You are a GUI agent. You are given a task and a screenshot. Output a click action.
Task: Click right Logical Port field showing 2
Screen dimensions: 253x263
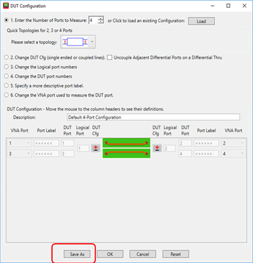click(x=169, y=148)
